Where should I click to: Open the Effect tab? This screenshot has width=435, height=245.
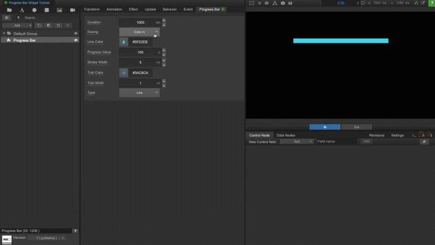coord(134,9)
